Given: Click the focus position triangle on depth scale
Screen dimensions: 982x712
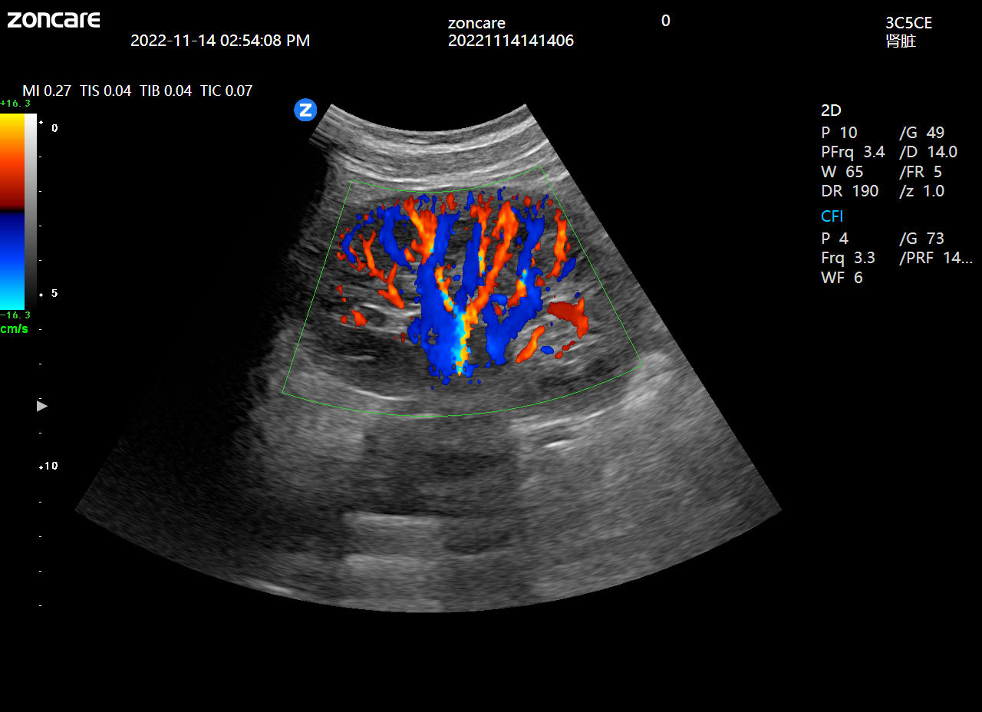Looking at the screenshot, I should click(42, 405).
